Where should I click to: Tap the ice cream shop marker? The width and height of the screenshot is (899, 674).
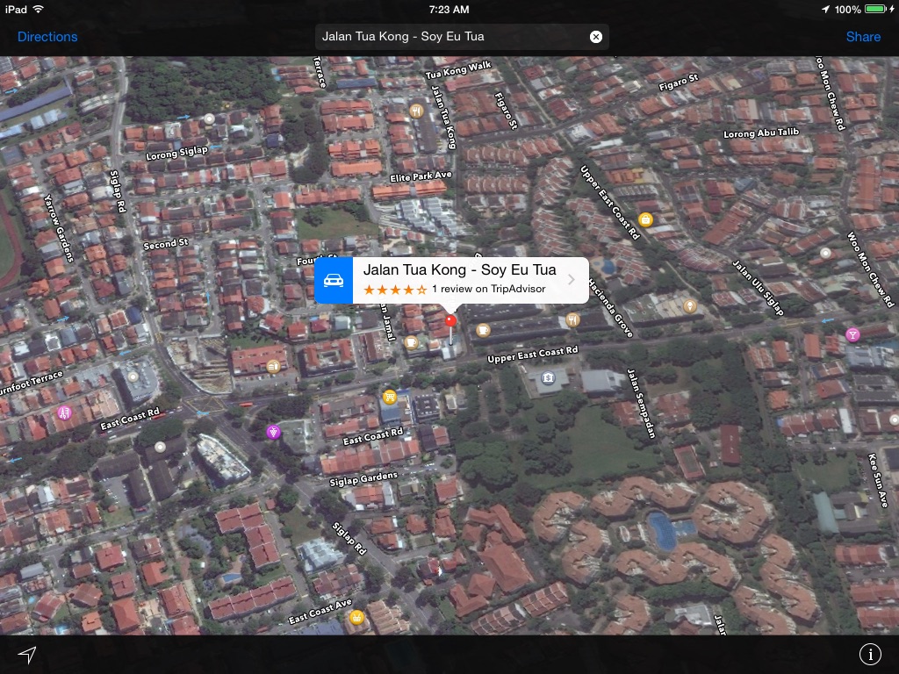click(x=691, y=305)
